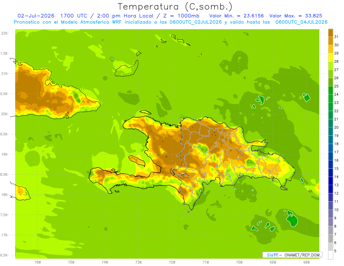The width and height of the screenshot is (344, 266).
Task: Click the "21N" latitude axis label
Action: click(x=5, y=74)
